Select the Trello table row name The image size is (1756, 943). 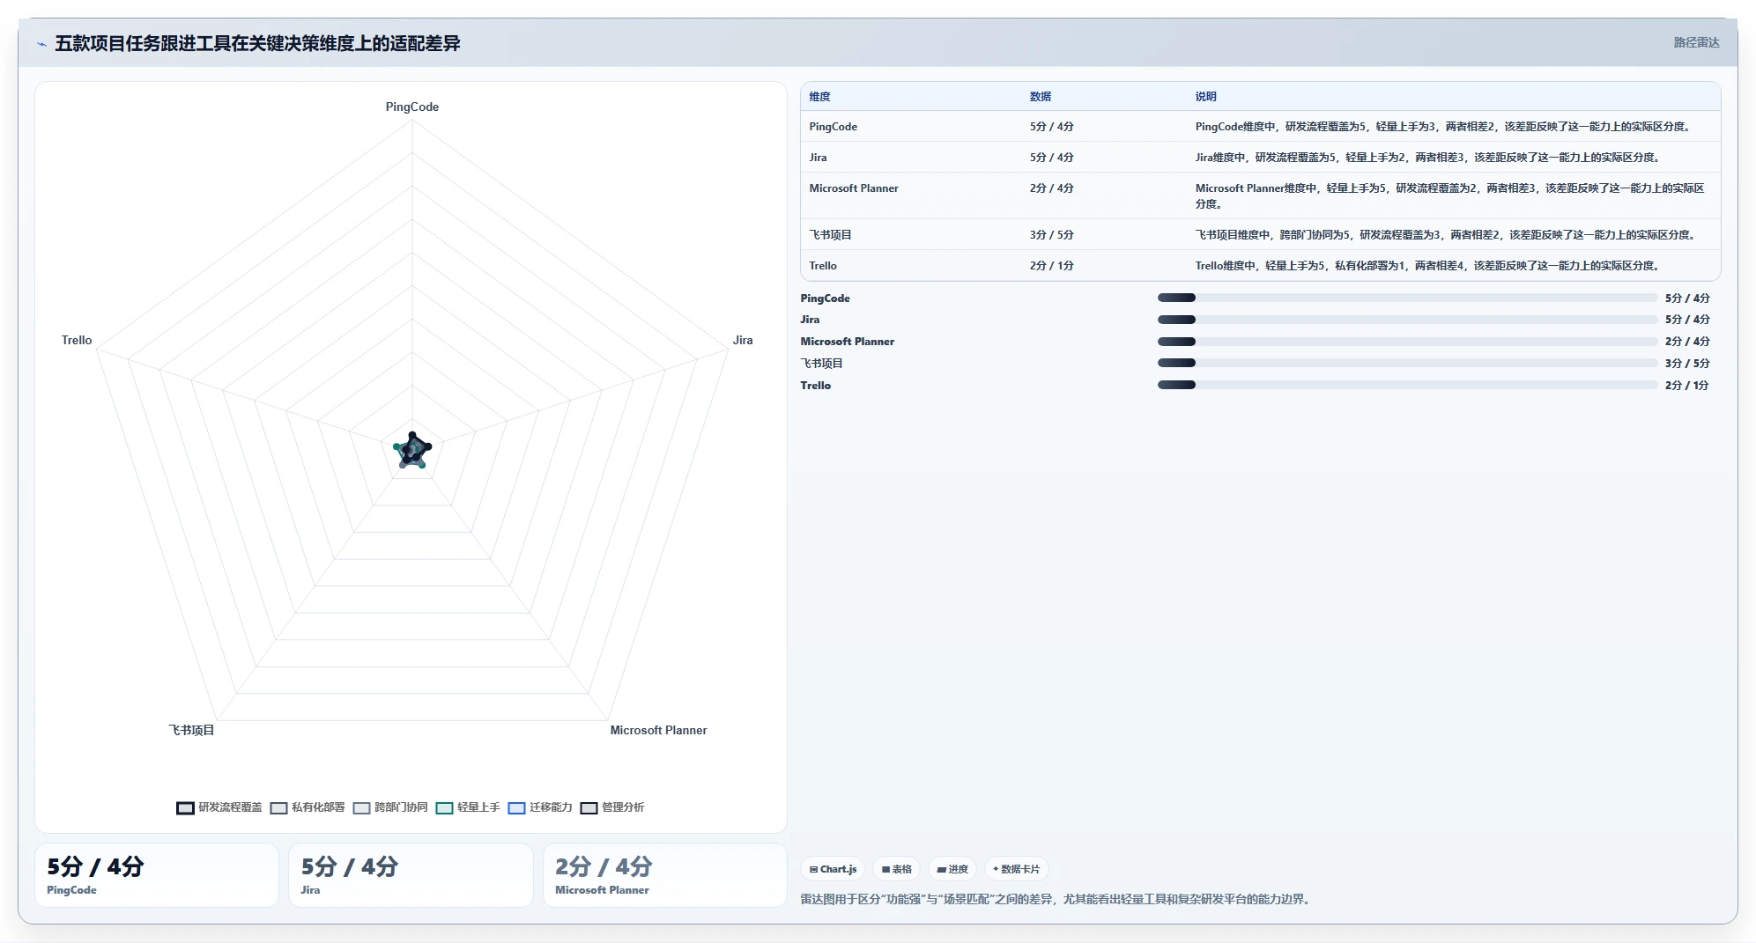823,266
